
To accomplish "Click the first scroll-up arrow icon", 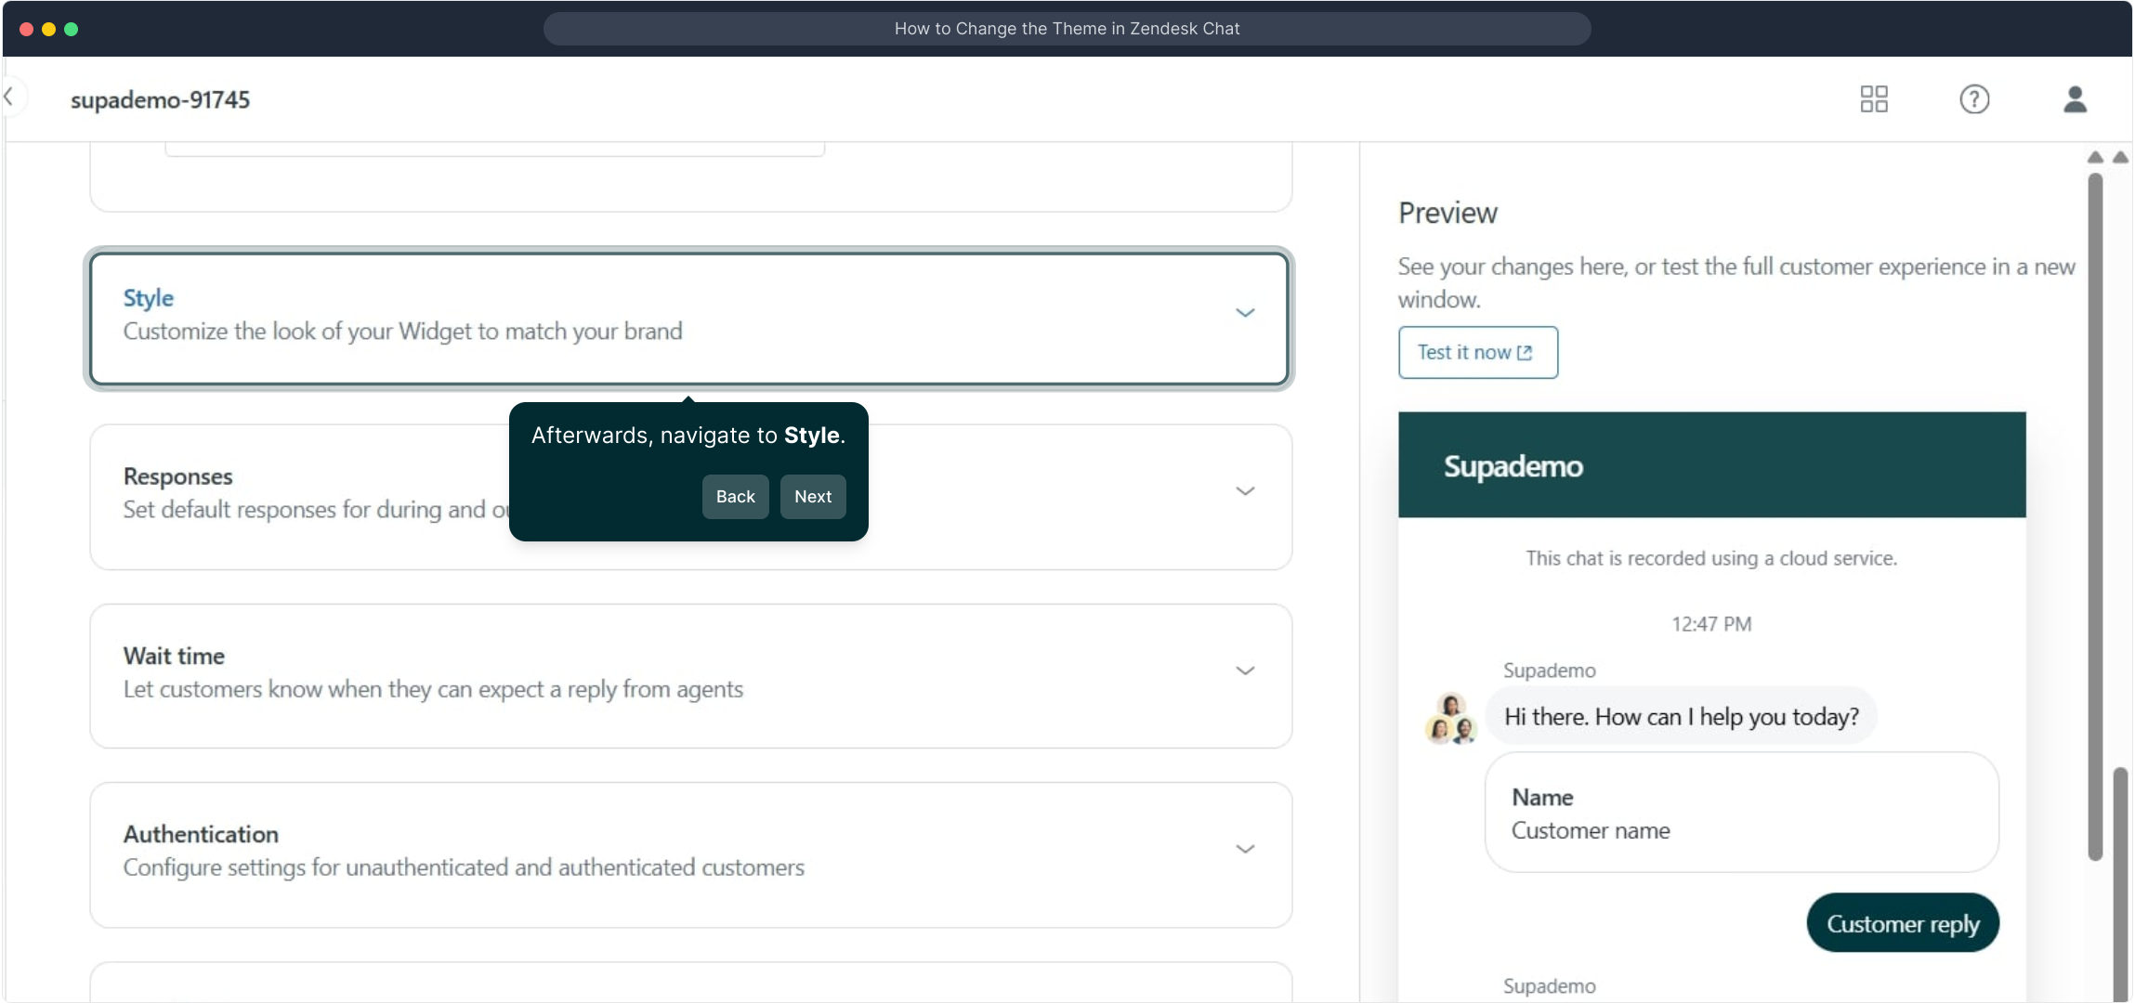I will tap(2095, 158).
